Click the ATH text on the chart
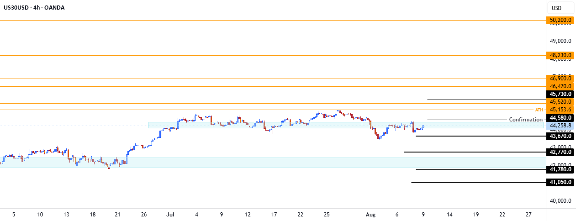576x221 pixels. [539, 110]
